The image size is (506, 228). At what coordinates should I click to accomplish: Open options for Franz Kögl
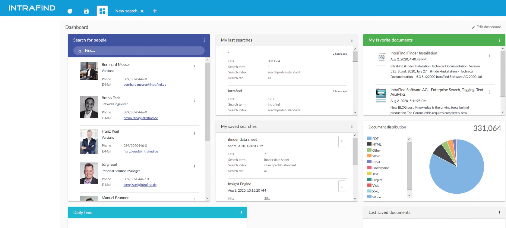pyautogui.click(x=194, y=134)
